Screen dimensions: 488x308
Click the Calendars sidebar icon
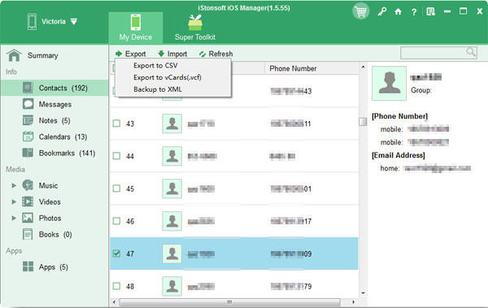click(x=28, y=137)
